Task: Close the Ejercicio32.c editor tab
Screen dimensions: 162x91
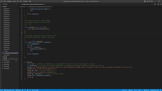Action: 45,4
